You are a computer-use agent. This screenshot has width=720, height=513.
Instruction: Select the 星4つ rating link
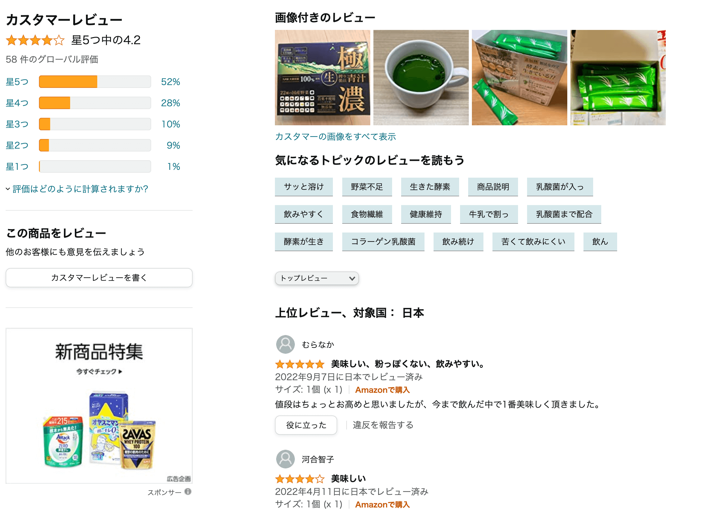tap(17, 103)
